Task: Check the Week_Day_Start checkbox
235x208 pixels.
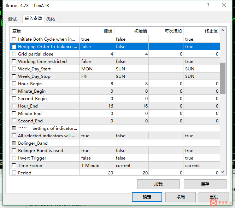Action: pos(14,69)
